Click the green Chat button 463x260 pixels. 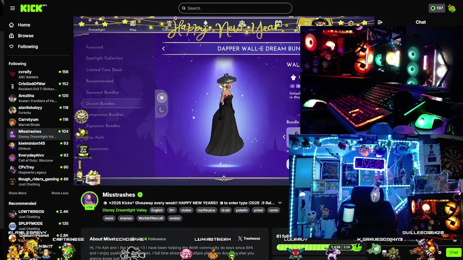[x=454, y=252]
